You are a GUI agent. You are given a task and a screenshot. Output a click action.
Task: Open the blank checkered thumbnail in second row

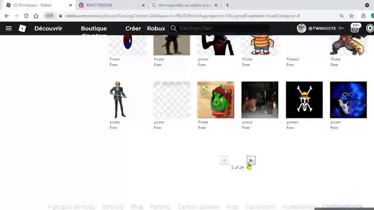tap(172, 100)
